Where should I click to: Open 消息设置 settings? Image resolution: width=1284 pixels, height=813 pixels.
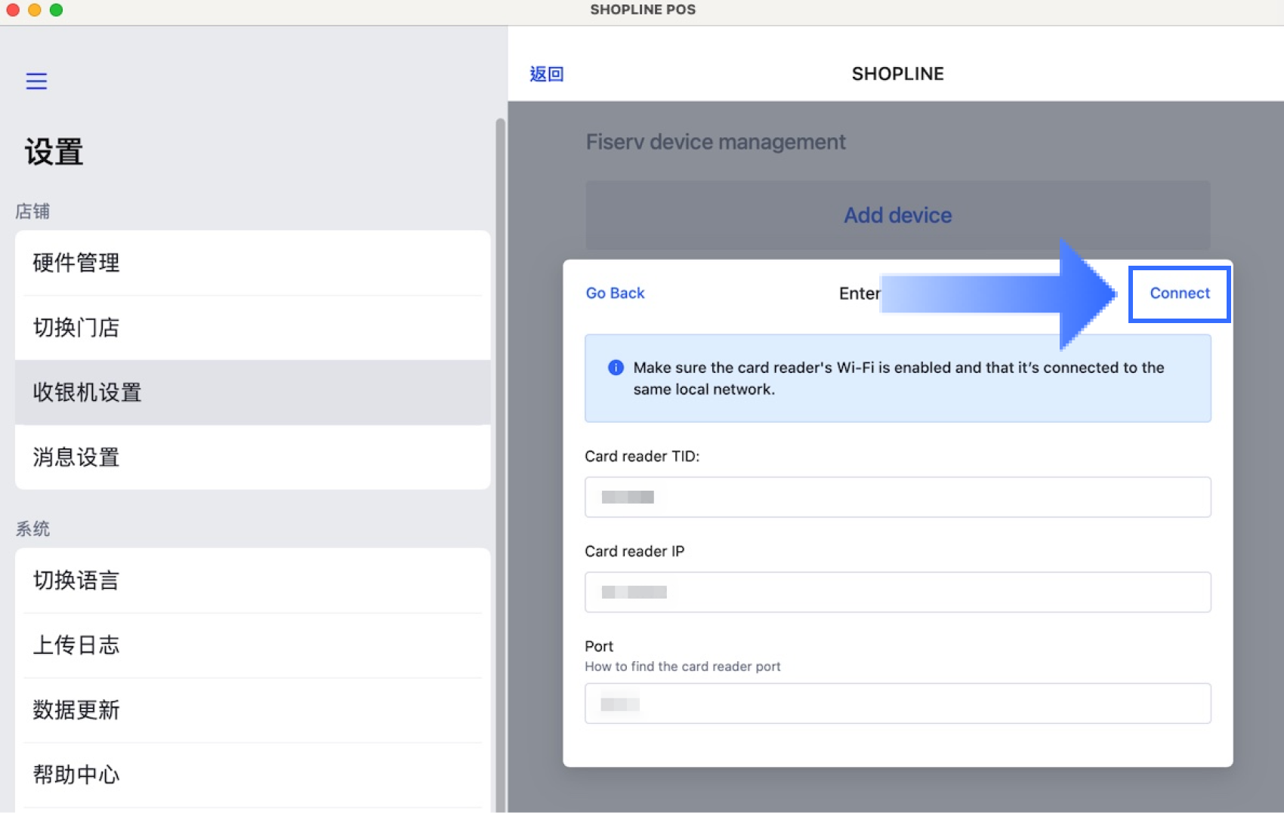(x=252, y=457)
